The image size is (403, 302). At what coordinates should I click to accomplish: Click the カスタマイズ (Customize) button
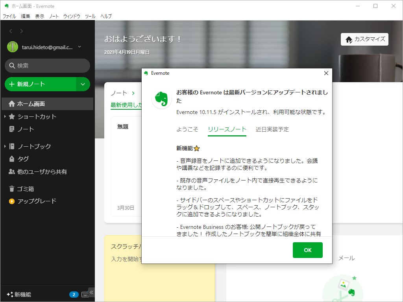[364, 39]
